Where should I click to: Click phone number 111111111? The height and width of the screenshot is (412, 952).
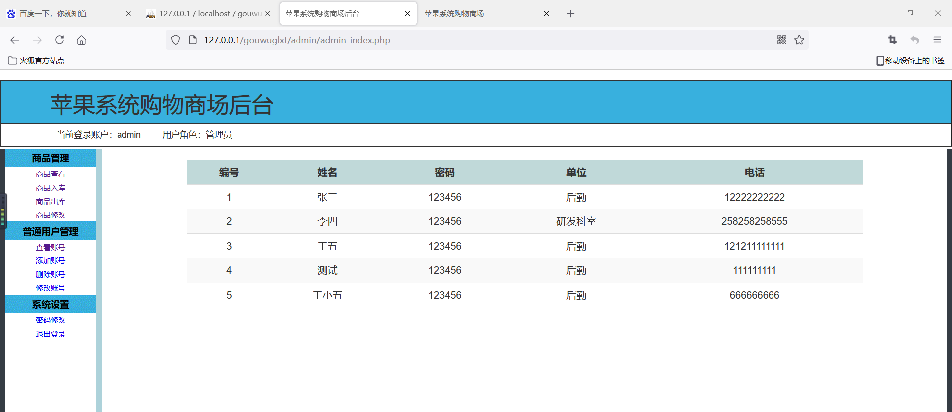point(755,270)
